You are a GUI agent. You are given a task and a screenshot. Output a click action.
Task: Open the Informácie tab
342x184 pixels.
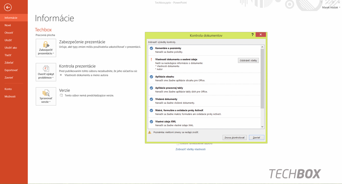click(x=14, y=18)
